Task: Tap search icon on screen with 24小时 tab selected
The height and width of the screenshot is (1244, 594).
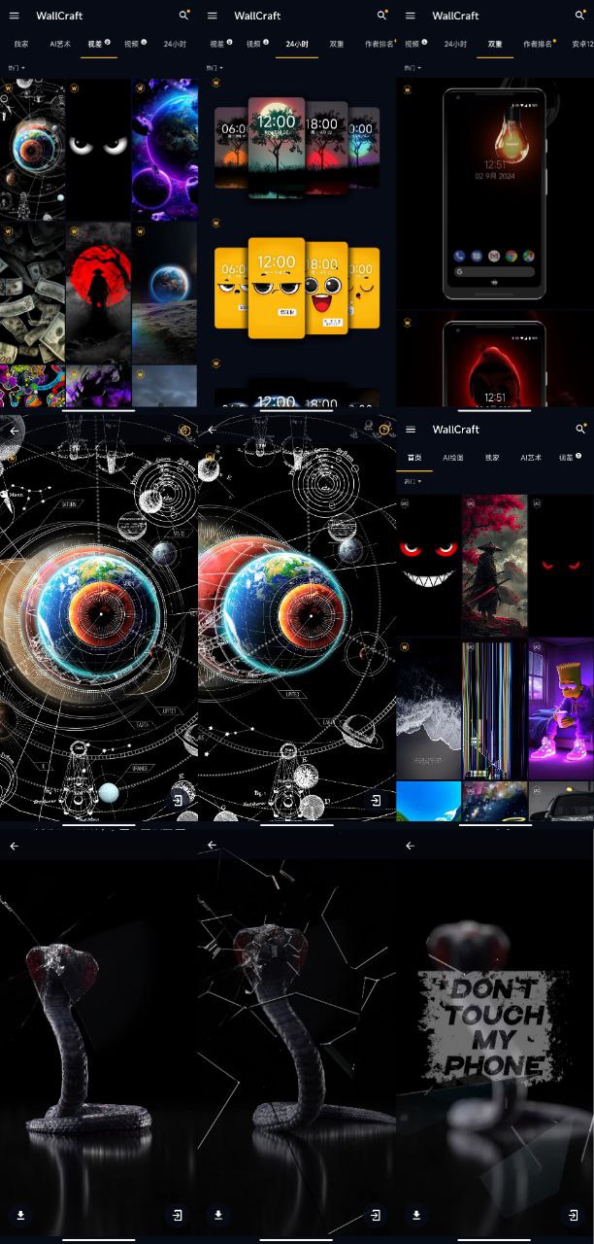Action: (382, 16)
